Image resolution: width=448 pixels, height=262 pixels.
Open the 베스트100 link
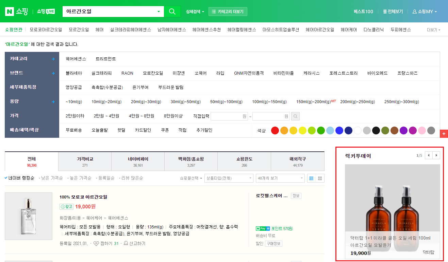coord(363,12)
